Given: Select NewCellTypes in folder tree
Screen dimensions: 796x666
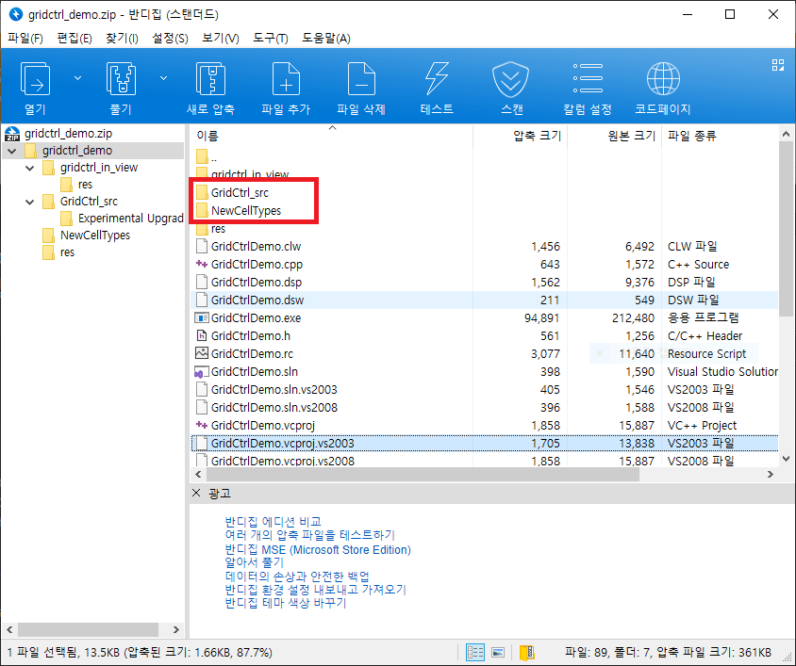Looking at the screenshot, I should coord(95,236).
